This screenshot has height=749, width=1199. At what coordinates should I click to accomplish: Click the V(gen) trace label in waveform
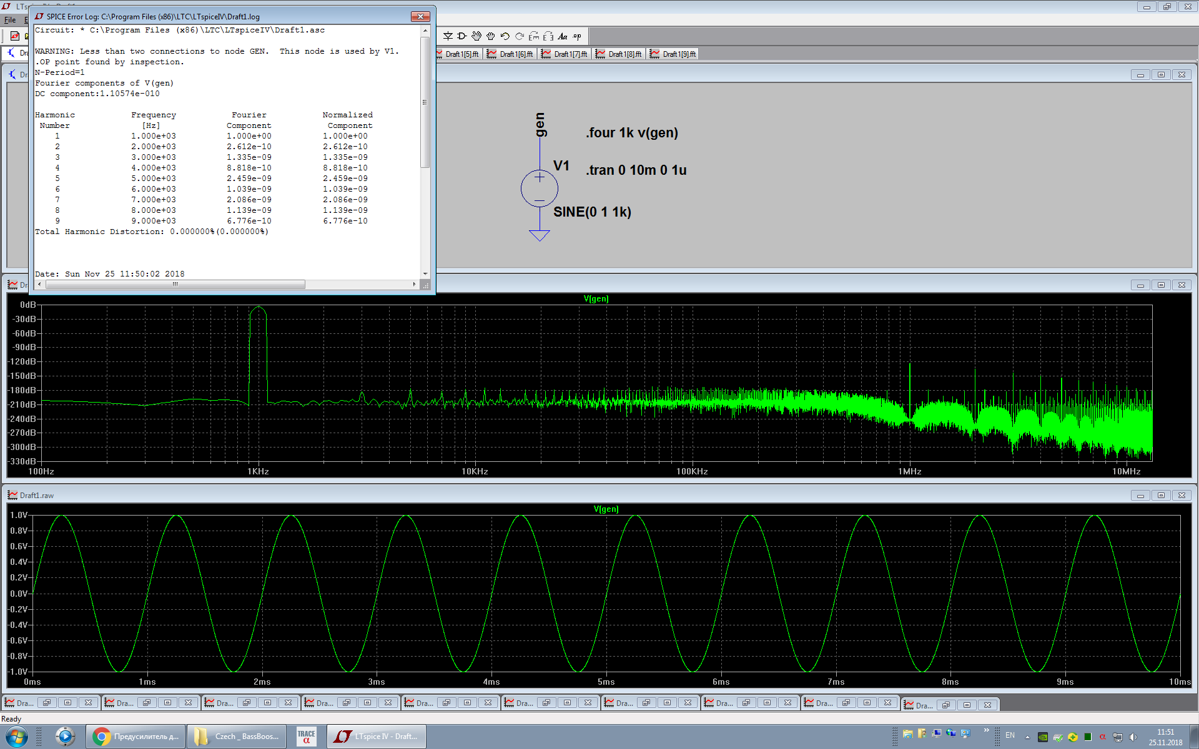(x=606, y=509)
